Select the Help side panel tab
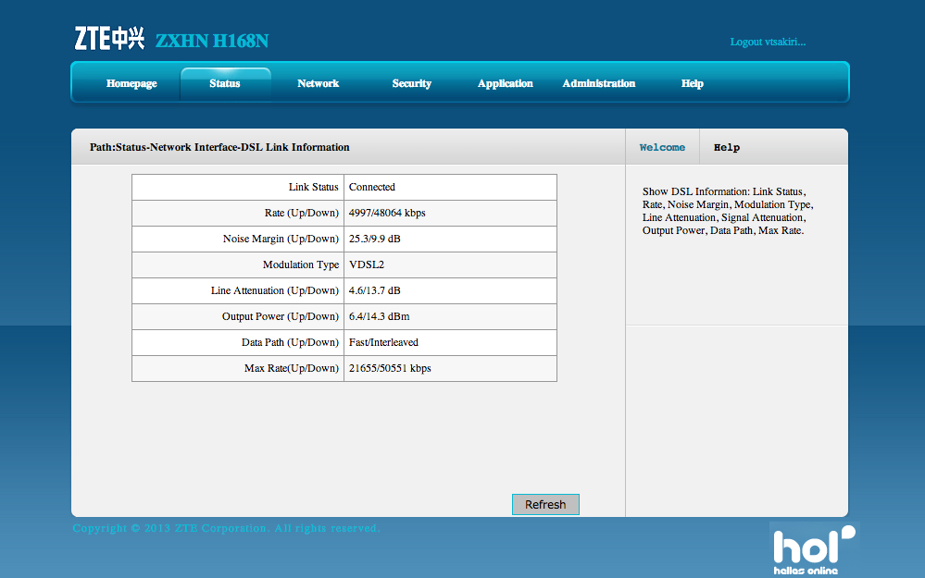 click(727, 147)
